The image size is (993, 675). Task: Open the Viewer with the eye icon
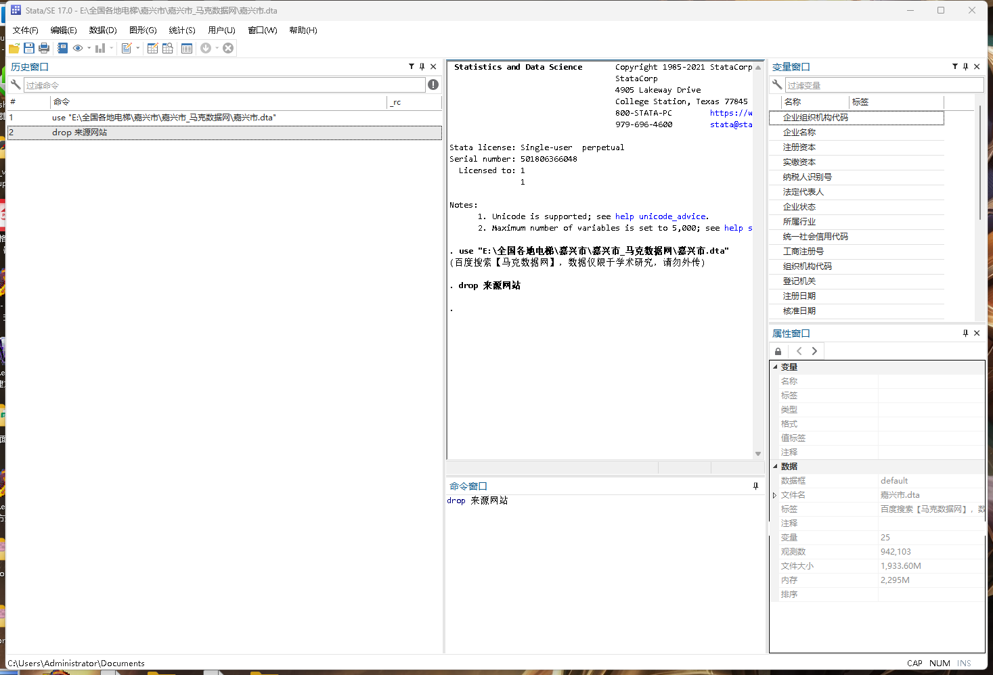(x=78, y=47)
